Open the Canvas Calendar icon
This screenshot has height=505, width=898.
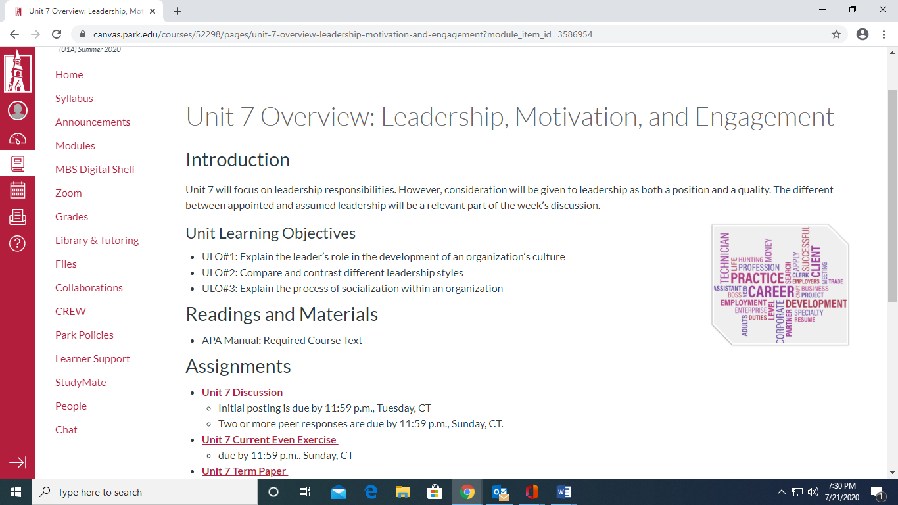pos(18,191)
